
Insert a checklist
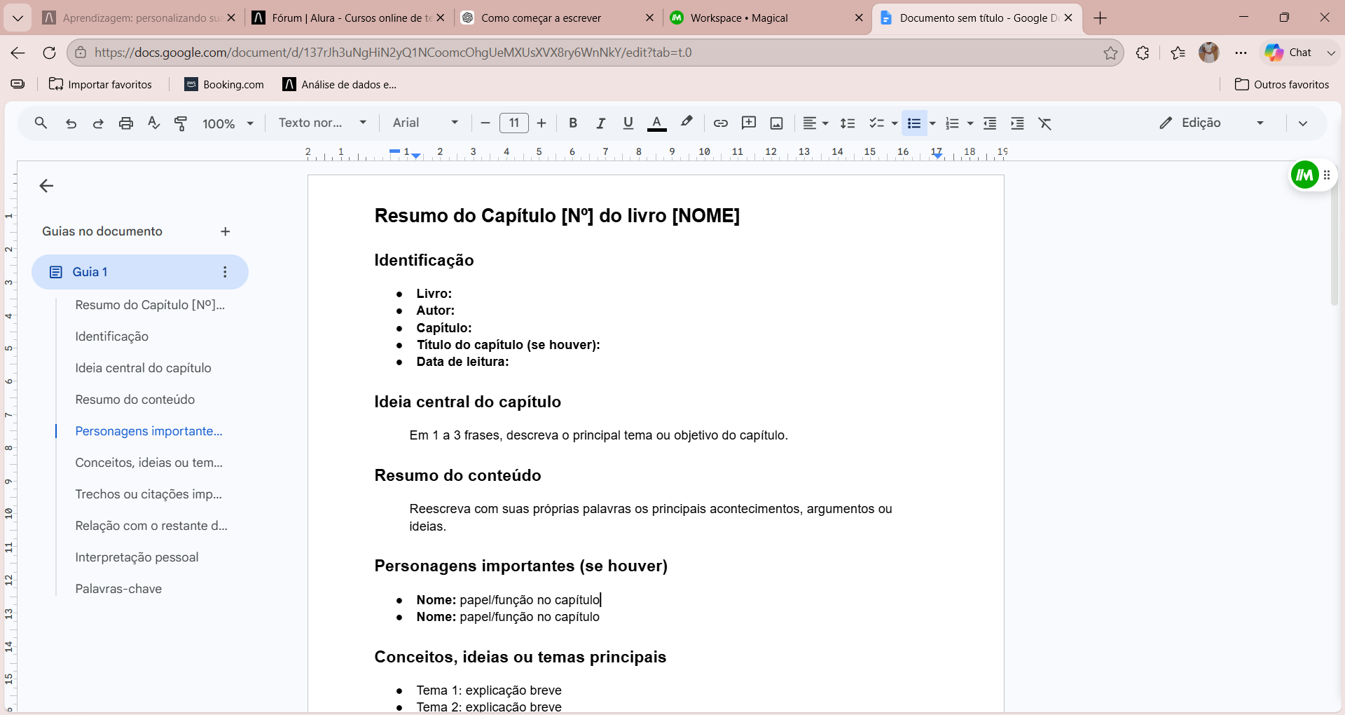click(876, 123)
